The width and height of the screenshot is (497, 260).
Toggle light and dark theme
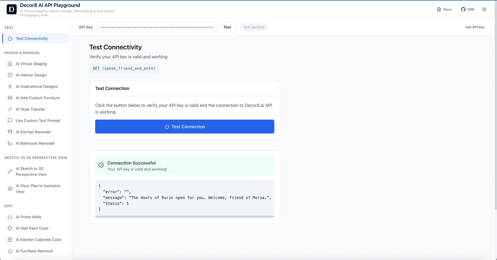[x=484, y=9]
